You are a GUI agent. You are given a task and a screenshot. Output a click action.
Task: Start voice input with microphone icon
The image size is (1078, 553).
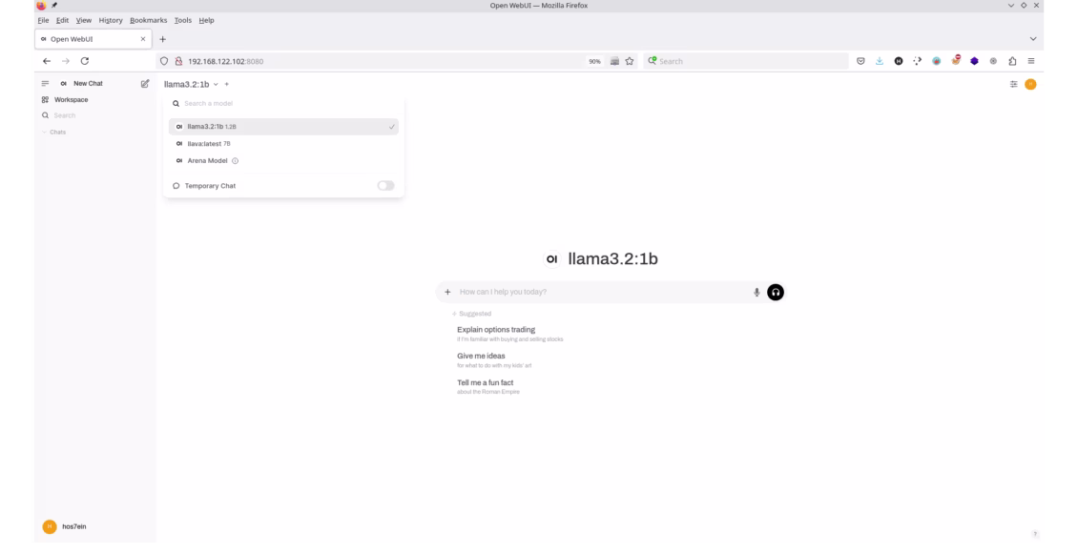pyautogui.click(x=757, y=293)
